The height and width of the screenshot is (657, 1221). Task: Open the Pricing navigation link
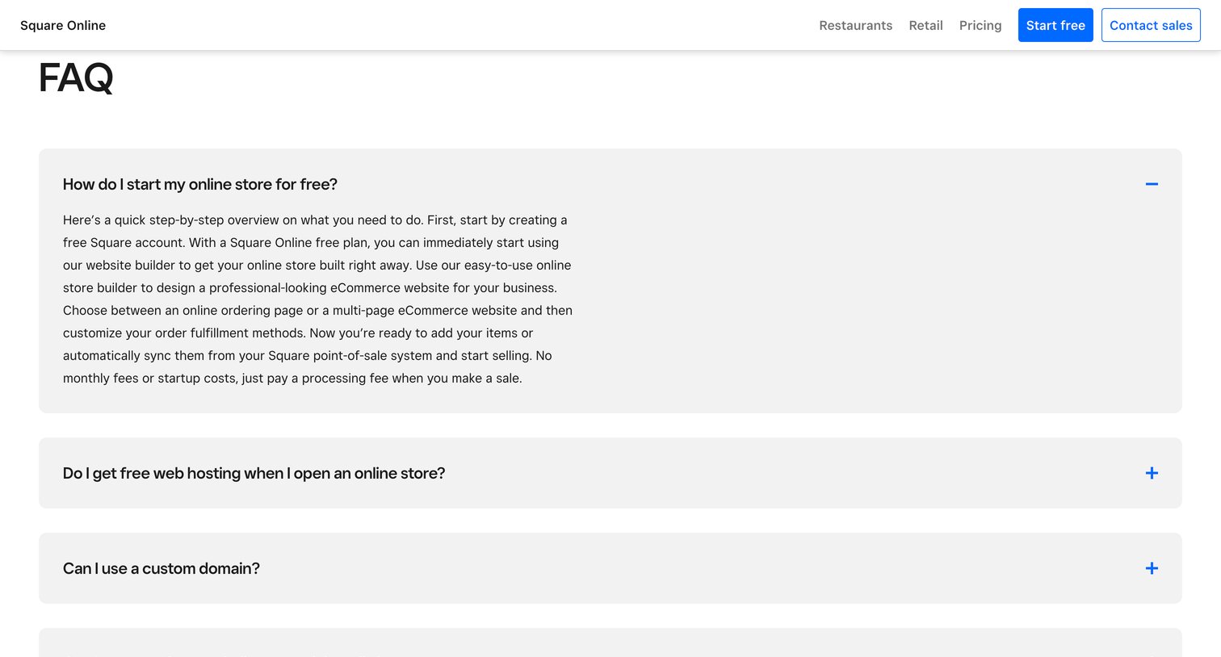coord(980,25)
